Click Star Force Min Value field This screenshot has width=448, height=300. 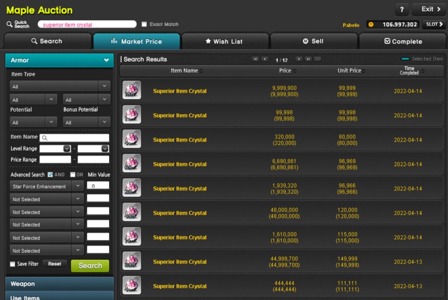pyautogui.click(x=98, y=186)
